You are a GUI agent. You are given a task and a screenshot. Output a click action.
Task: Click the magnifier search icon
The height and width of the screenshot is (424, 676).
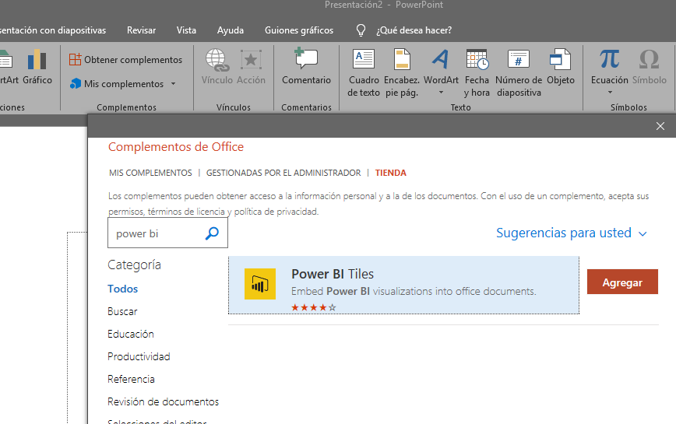coord(212,233)
